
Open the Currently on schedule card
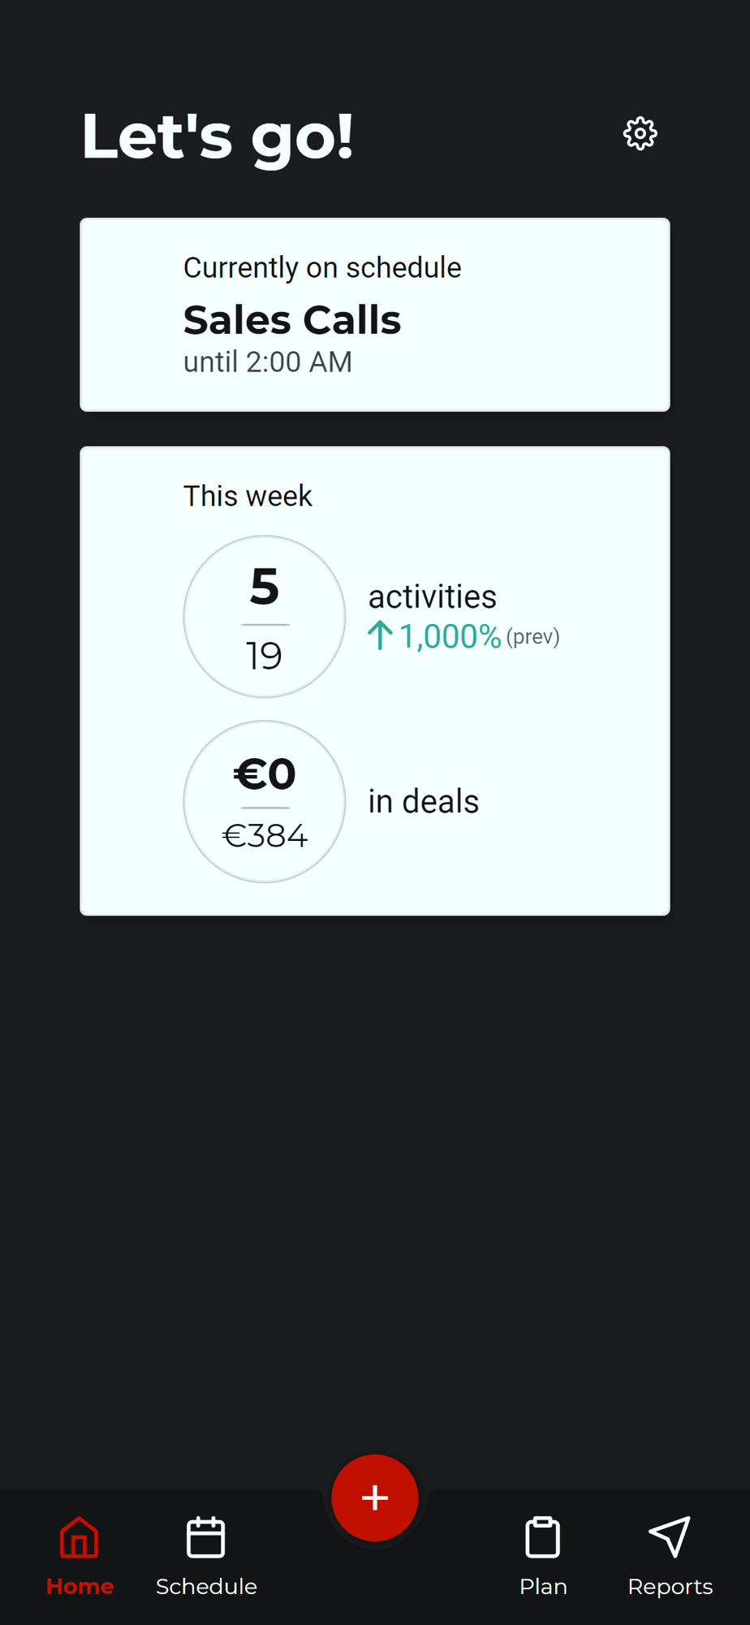pyautogui.click(x=375, y=314)
